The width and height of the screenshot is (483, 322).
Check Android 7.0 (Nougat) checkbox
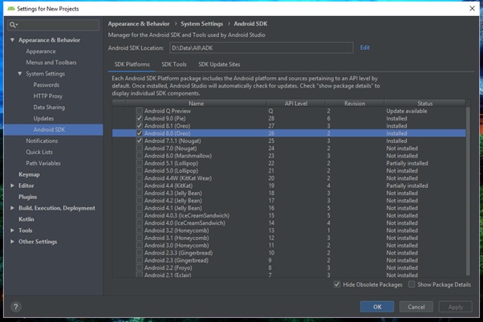pos(140,148)
